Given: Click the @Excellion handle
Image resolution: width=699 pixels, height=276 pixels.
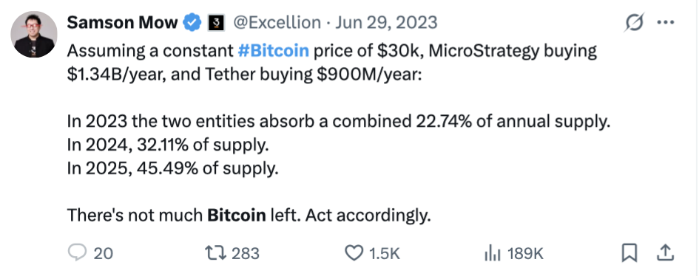Looking at the screenshot, I should [x=277, y=22].
